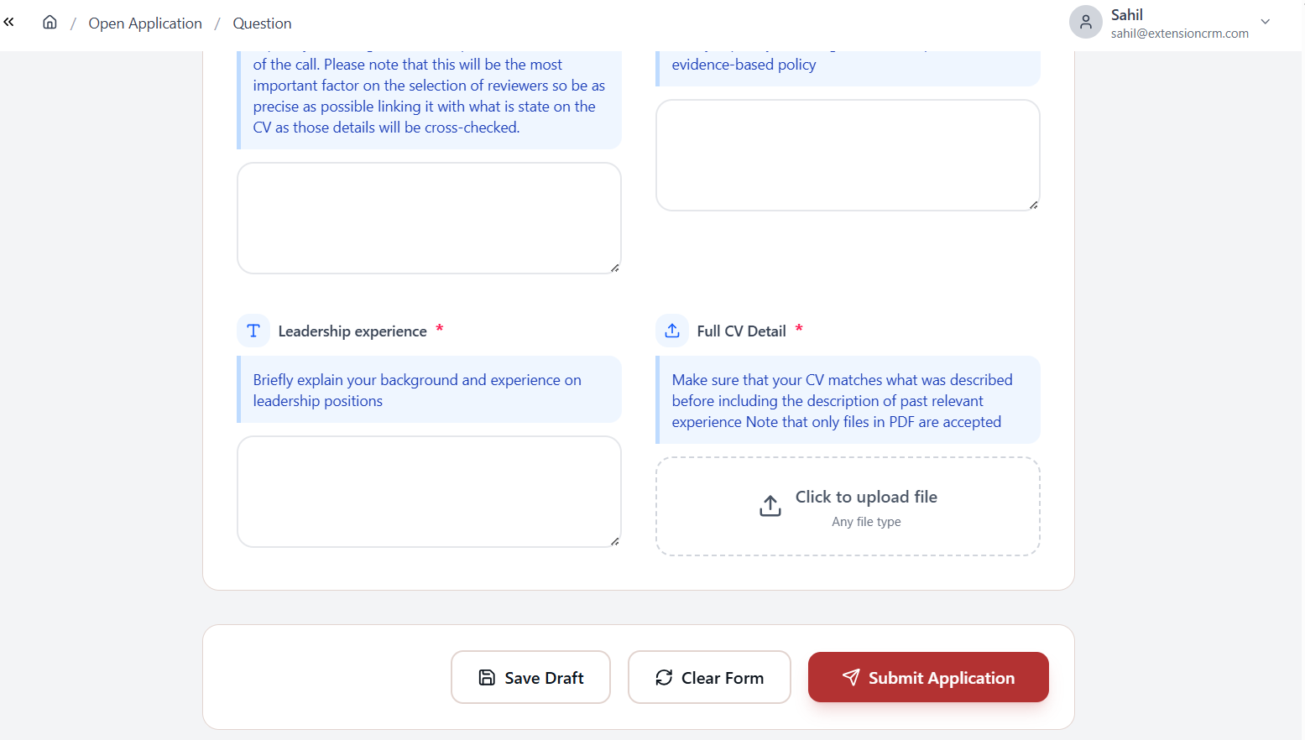The image size is (1305, 740).
Task: Click the Leadership experience label
Action: pyautogui.click(x=352, y=331)
